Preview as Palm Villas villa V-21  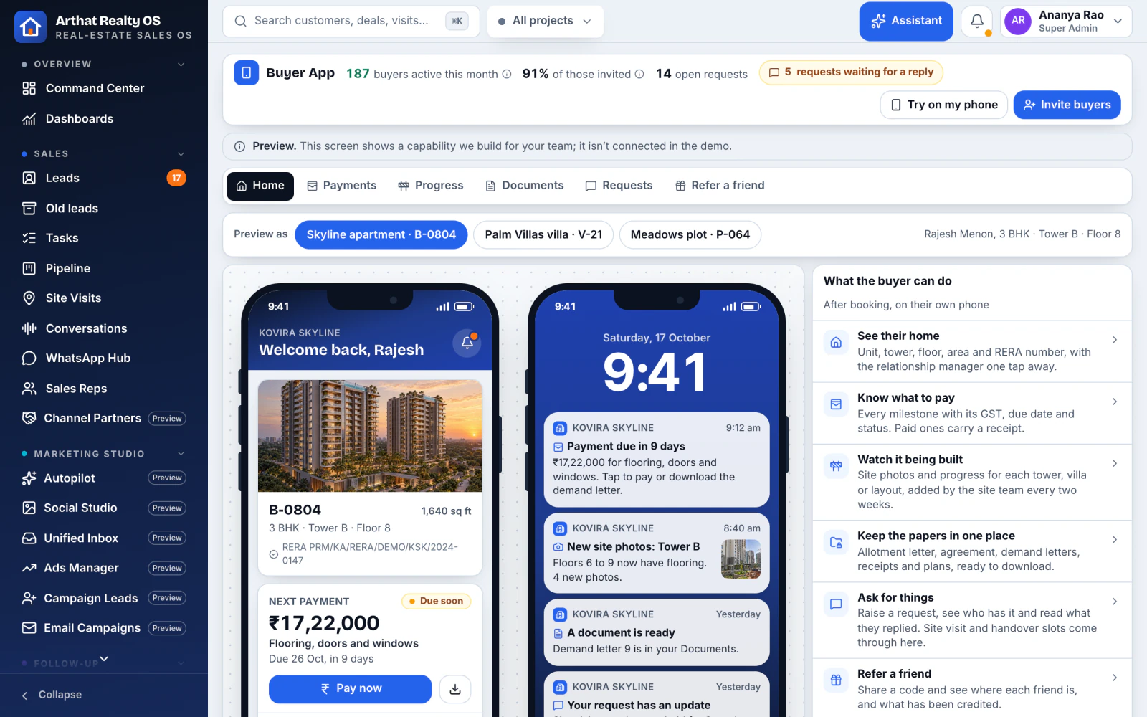tap(543, 234)
